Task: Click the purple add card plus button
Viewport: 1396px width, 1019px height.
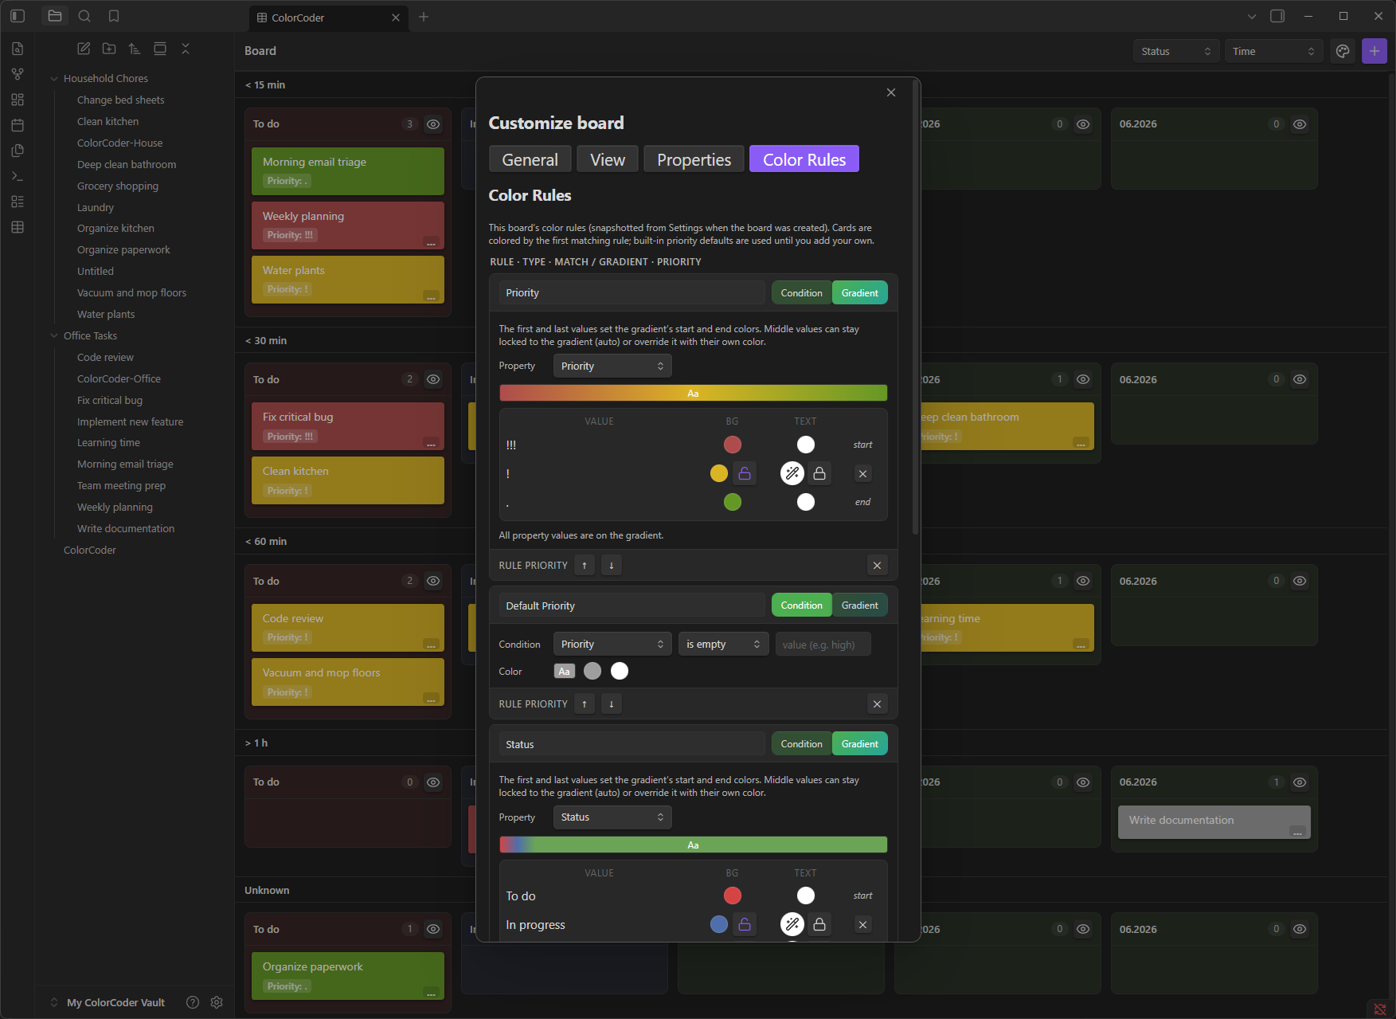Action: (x=1374, y=51)
